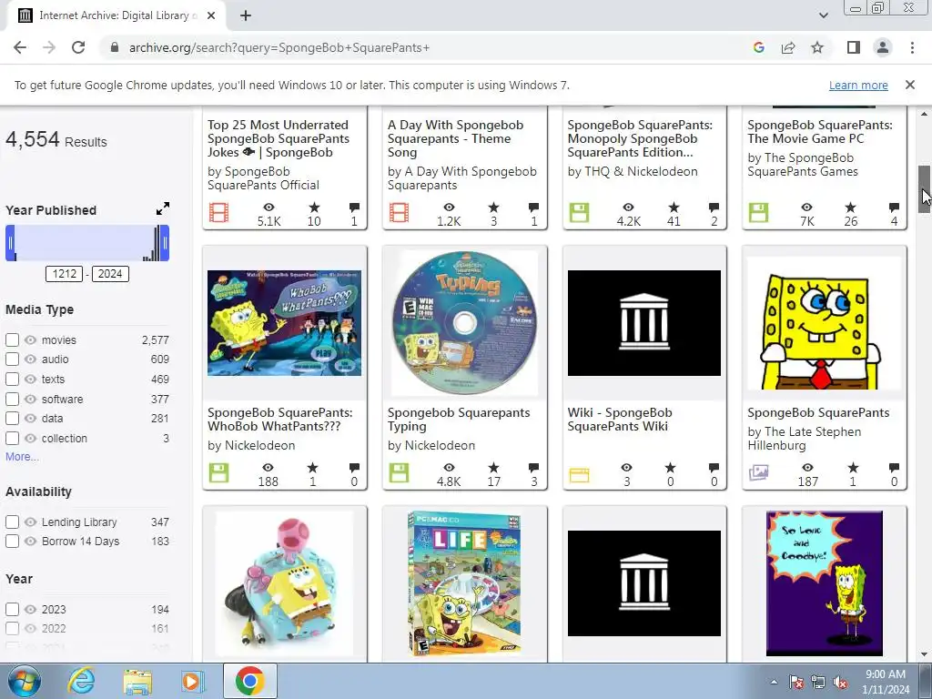Click software icon on Monopoly Edition card
Viewport: 932px width, 699px height.
pyautogui.click(x=579, y=212)
